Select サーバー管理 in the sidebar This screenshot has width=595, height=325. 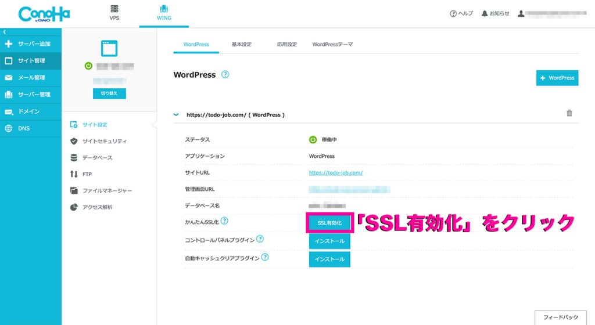pos(31,95)
